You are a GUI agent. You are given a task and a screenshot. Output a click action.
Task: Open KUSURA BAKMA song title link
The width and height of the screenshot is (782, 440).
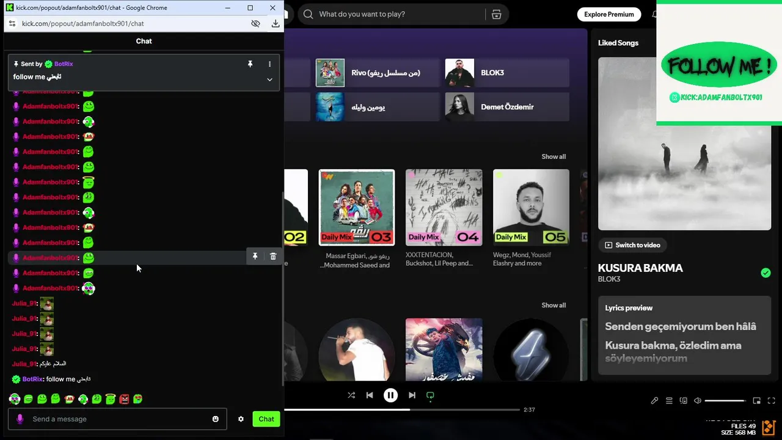640,268
